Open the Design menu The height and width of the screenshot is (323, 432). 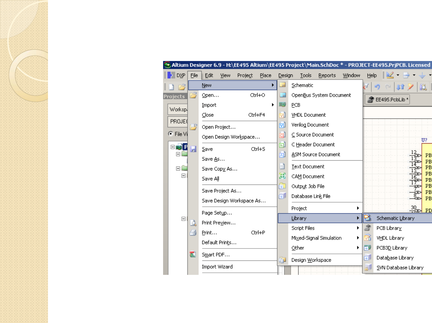pos(286,75)
